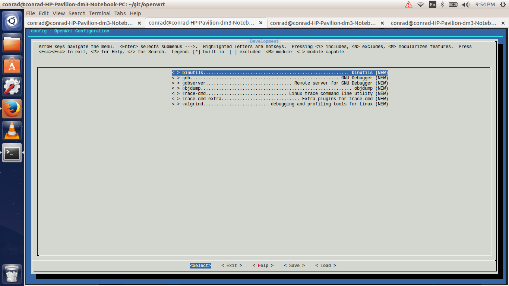Select Remote server for GNU Debugger row

pyautogui.click(x=280, y=83)
